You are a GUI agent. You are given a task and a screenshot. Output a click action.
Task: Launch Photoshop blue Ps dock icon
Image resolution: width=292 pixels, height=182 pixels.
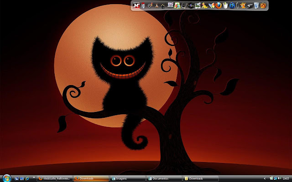pos(232,5)
